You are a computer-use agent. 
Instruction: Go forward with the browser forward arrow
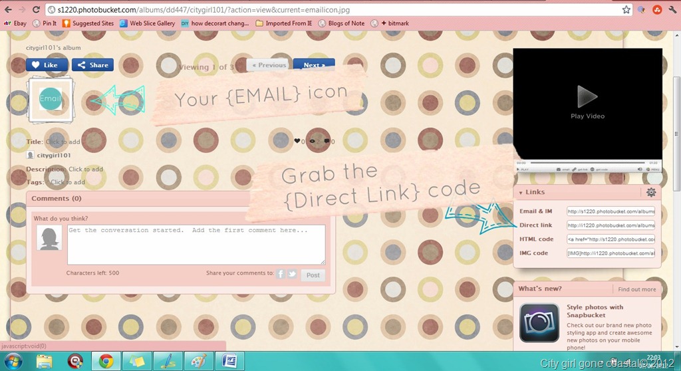click(22, 9)
